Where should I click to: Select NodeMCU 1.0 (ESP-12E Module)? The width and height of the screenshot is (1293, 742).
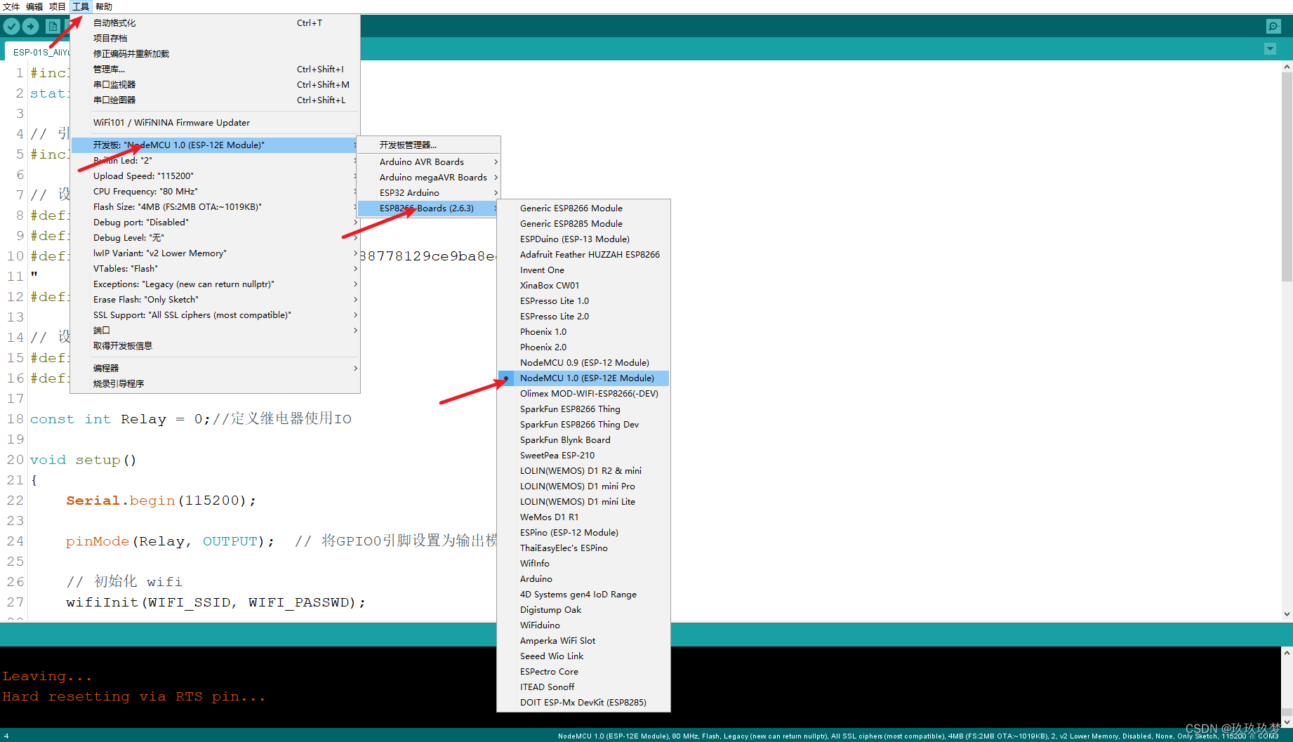pyautogui.click(x=583, y=378)
